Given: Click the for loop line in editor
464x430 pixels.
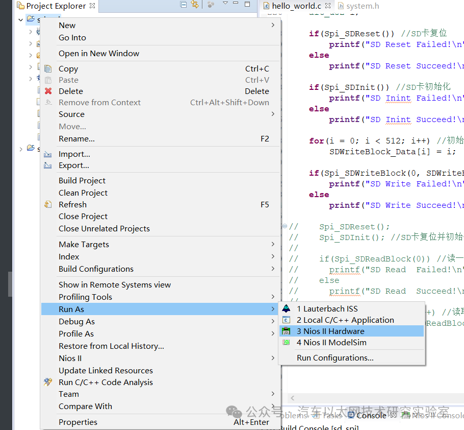Looking at the screenshot, I should pos(386,140).
